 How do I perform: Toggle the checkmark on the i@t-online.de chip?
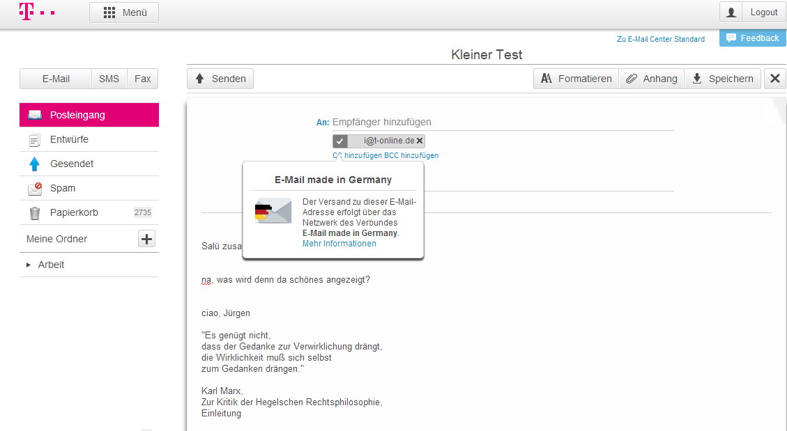click(x=339, y=140)
